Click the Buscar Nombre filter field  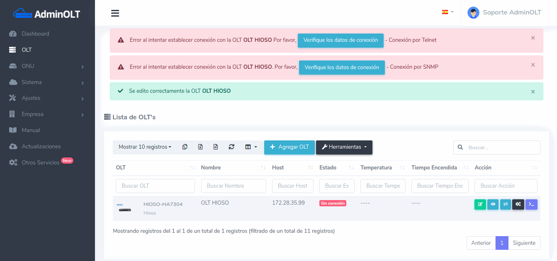point(233,186)
